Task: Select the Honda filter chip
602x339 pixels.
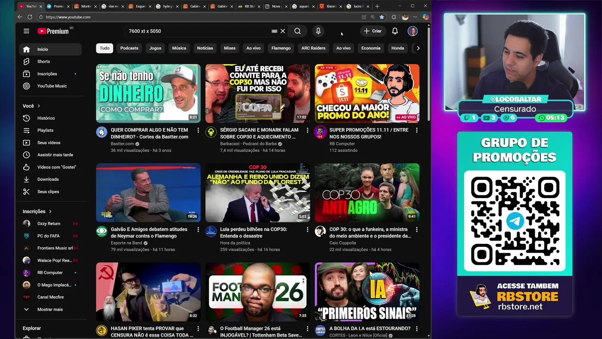Action: coord(397,48)
